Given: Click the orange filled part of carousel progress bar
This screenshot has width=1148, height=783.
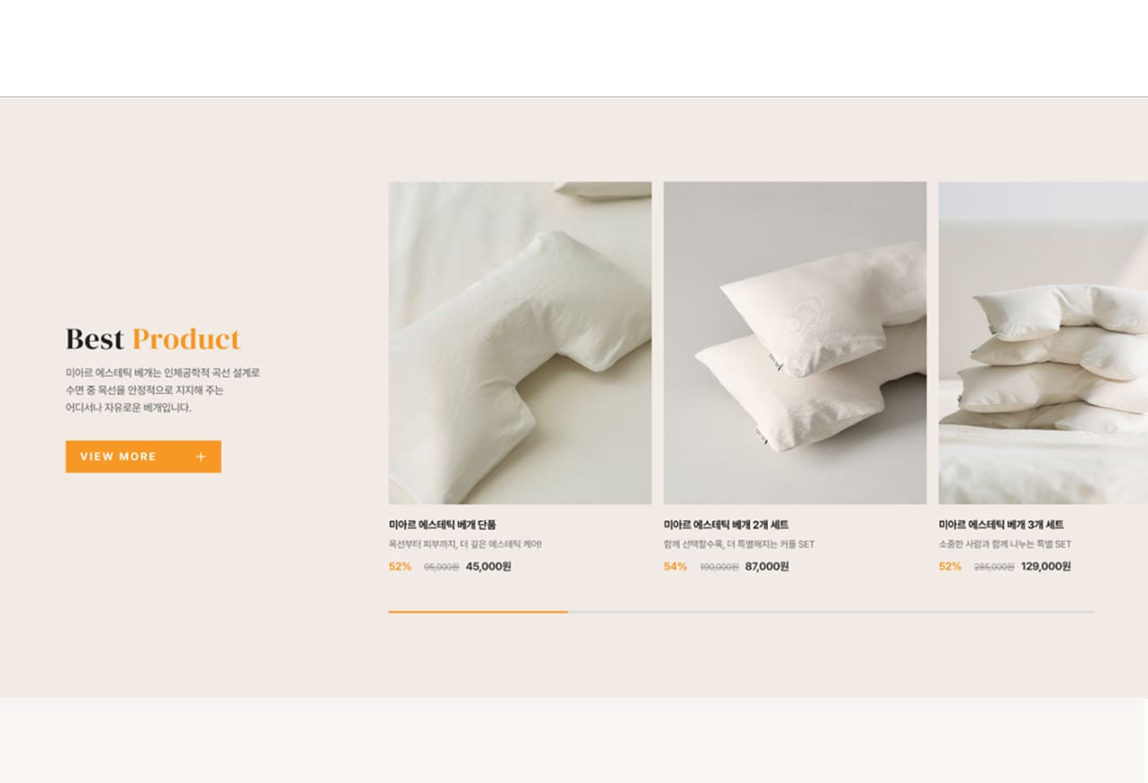Looking at the screenshot, I should [478, 612].
